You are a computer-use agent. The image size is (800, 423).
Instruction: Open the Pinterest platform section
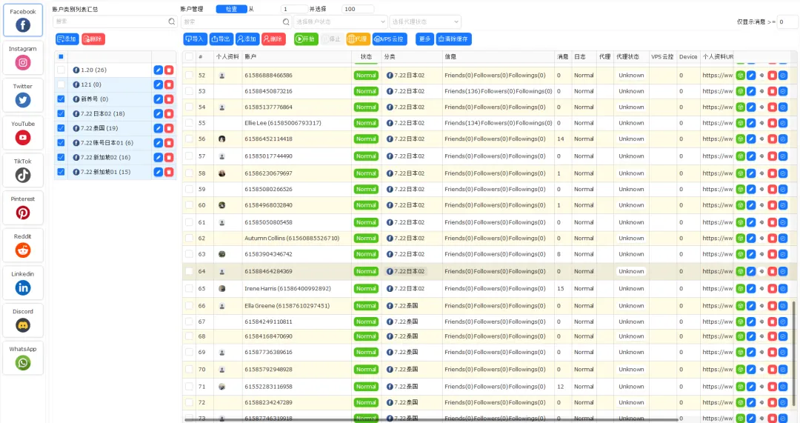[x=23, y=207]
